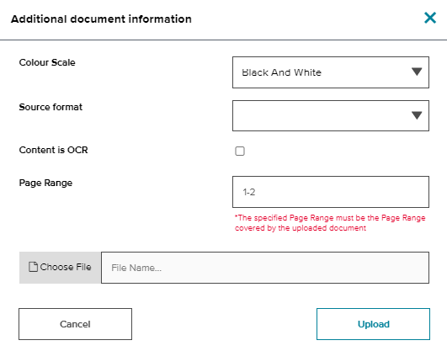
Task: Click the Additional document information title
Action: coord(101,19)
